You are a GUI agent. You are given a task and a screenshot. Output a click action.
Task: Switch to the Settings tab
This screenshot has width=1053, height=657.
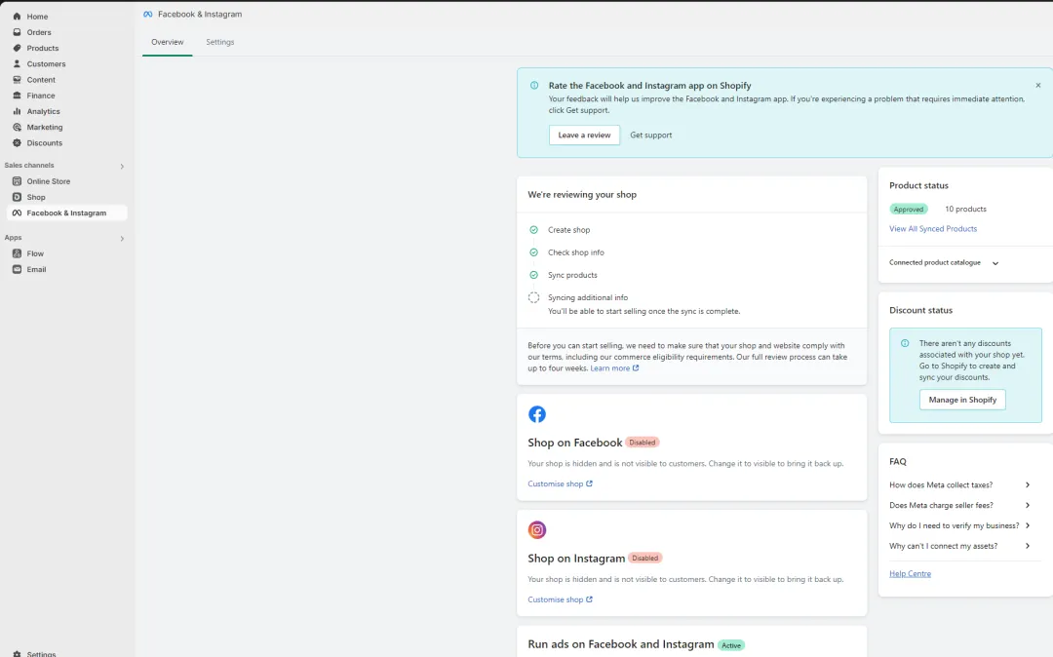pyautogui.click(x=219, y=42)
